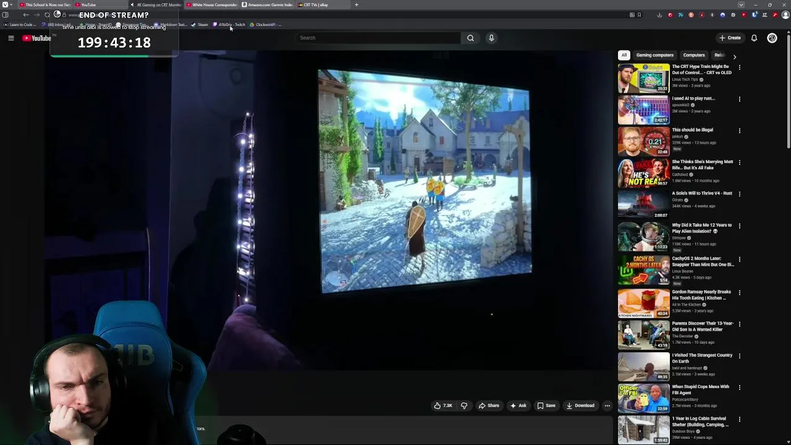Open the YouTube hamburger guide menu
Screen dimensions: 791x445
[x=11, y=38]
